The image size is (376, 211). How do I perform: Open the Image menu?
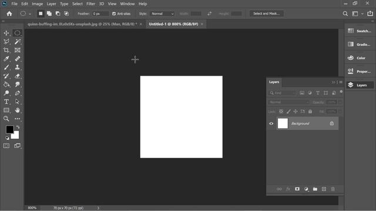[x=38, y=4]
